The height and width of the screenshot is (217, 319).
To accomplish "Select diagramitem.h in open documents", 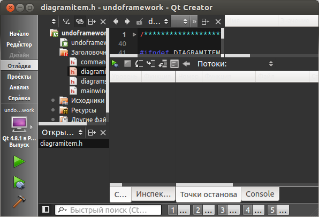I will [x=74, y=143].
